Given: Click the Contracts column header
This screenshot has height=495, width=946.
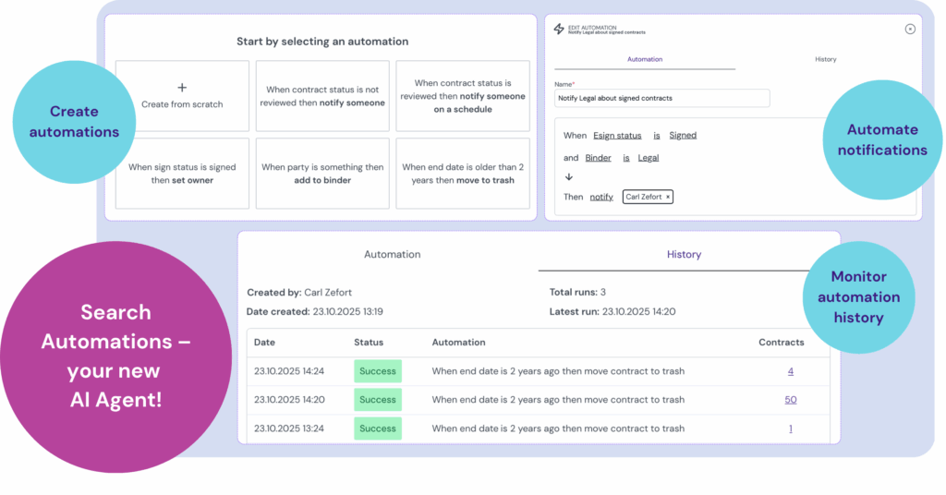Looking at the screenshot, I should point(782,343).
